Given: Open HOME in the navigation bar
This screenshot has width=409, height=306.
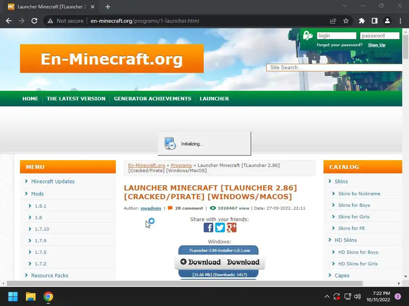Looking at the screenshot, I should point(30,99).
